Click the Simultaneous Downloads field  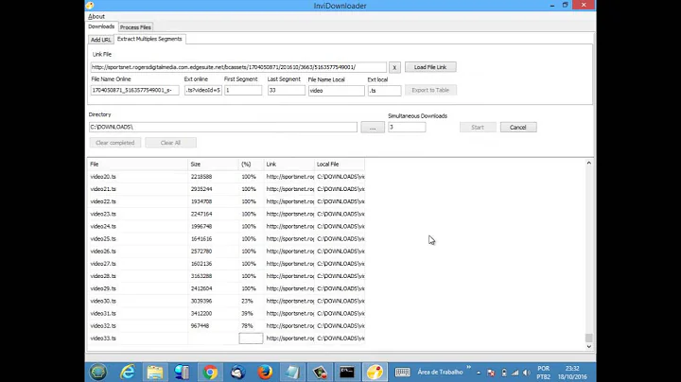tap(407, 128)
